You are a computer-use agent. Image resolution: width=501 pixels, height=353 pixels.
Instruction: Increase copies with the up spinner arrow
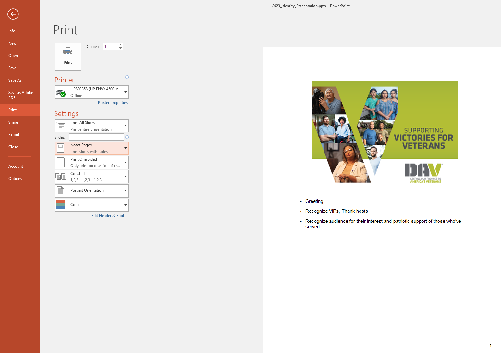[x=121, y=45]
